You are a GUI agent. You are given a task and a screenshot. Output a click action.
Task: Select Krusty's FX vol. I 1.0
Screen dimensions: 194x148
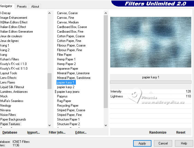pyautogui.click(x=13, y=64)
